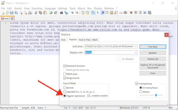Create a new document via toolbar icon

point(3,13)
